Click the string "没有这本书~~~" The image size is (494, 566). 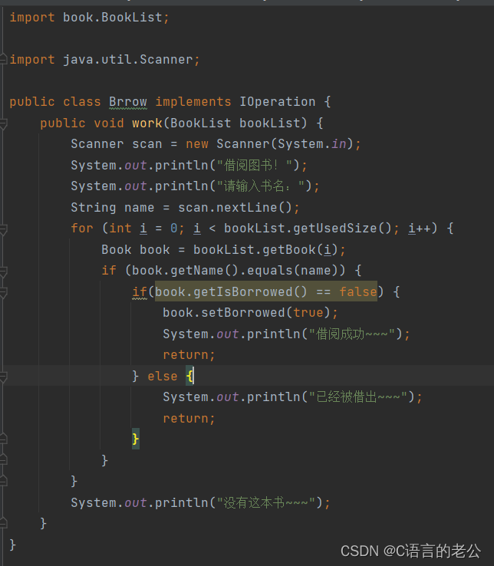(265, 503)
